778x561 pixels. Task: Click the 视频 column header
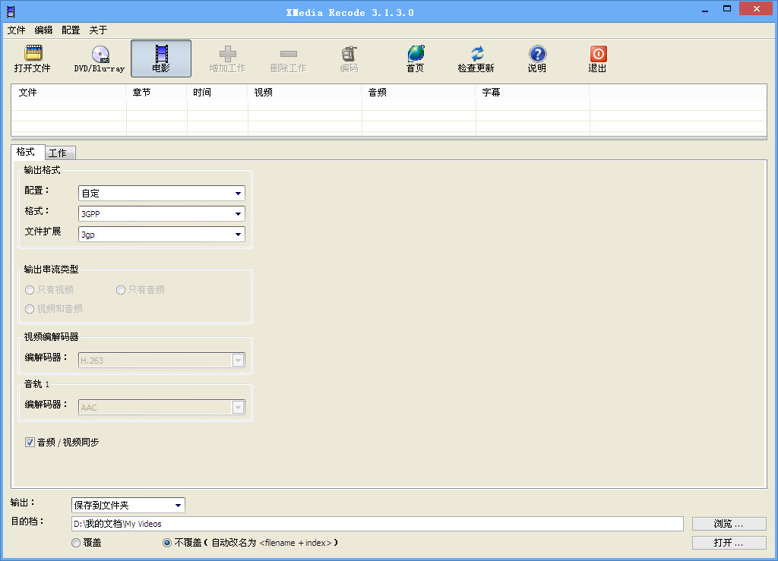[x=305, y=93]
